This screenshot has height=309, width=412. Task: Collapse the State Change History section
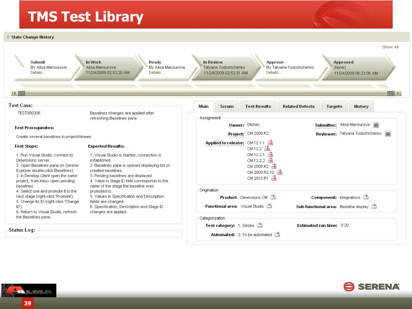click(x=8, y=37)
